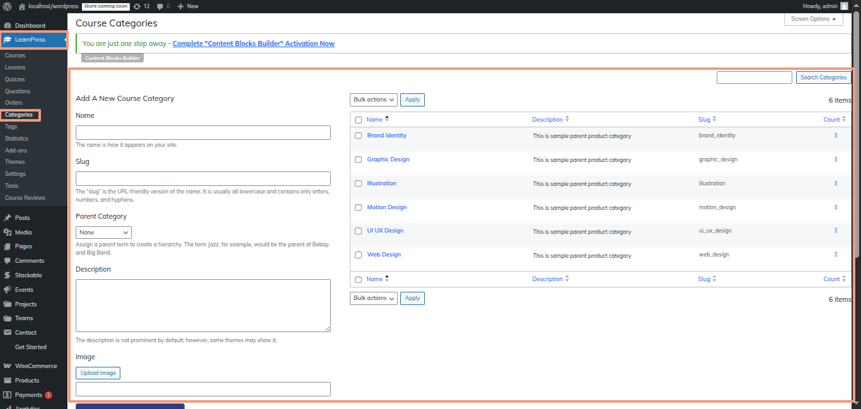The image size is (861, 409).
Task: Click the Search Categories button
Action: 823,78
